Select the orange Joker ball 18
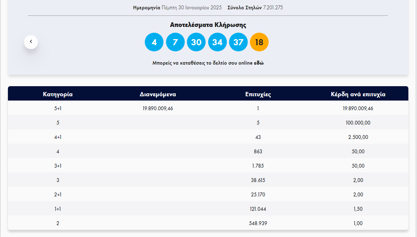This screenshot has height=237, width=417. point(259,42)
